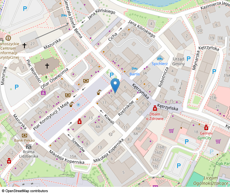Screen dimensions: 230x194
Task: Click the blue location pin marker
Action: 115,85
